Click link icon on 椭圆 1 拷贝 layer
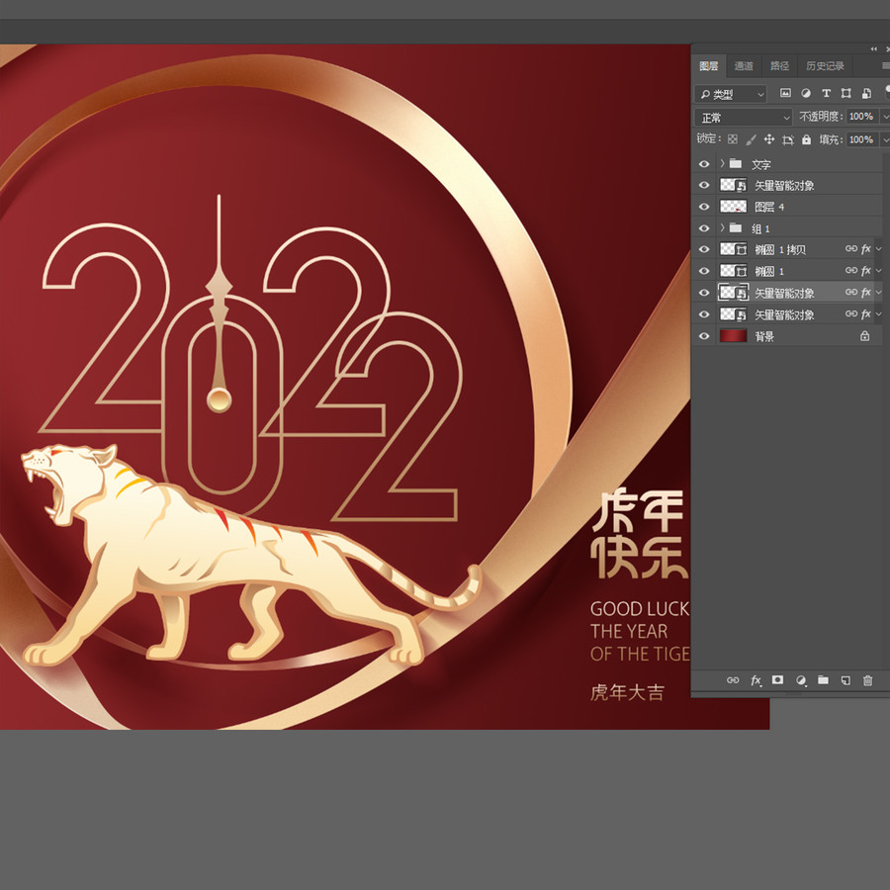 coord(850,249)
